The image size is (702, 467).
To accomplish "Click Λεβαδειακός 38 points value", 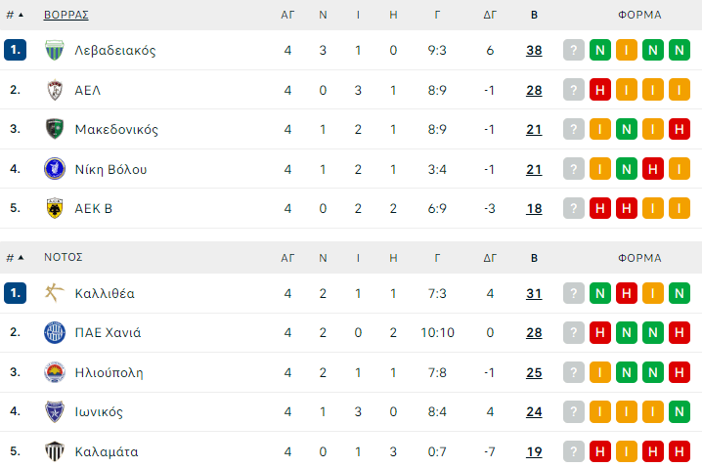I will click(534, 50).
